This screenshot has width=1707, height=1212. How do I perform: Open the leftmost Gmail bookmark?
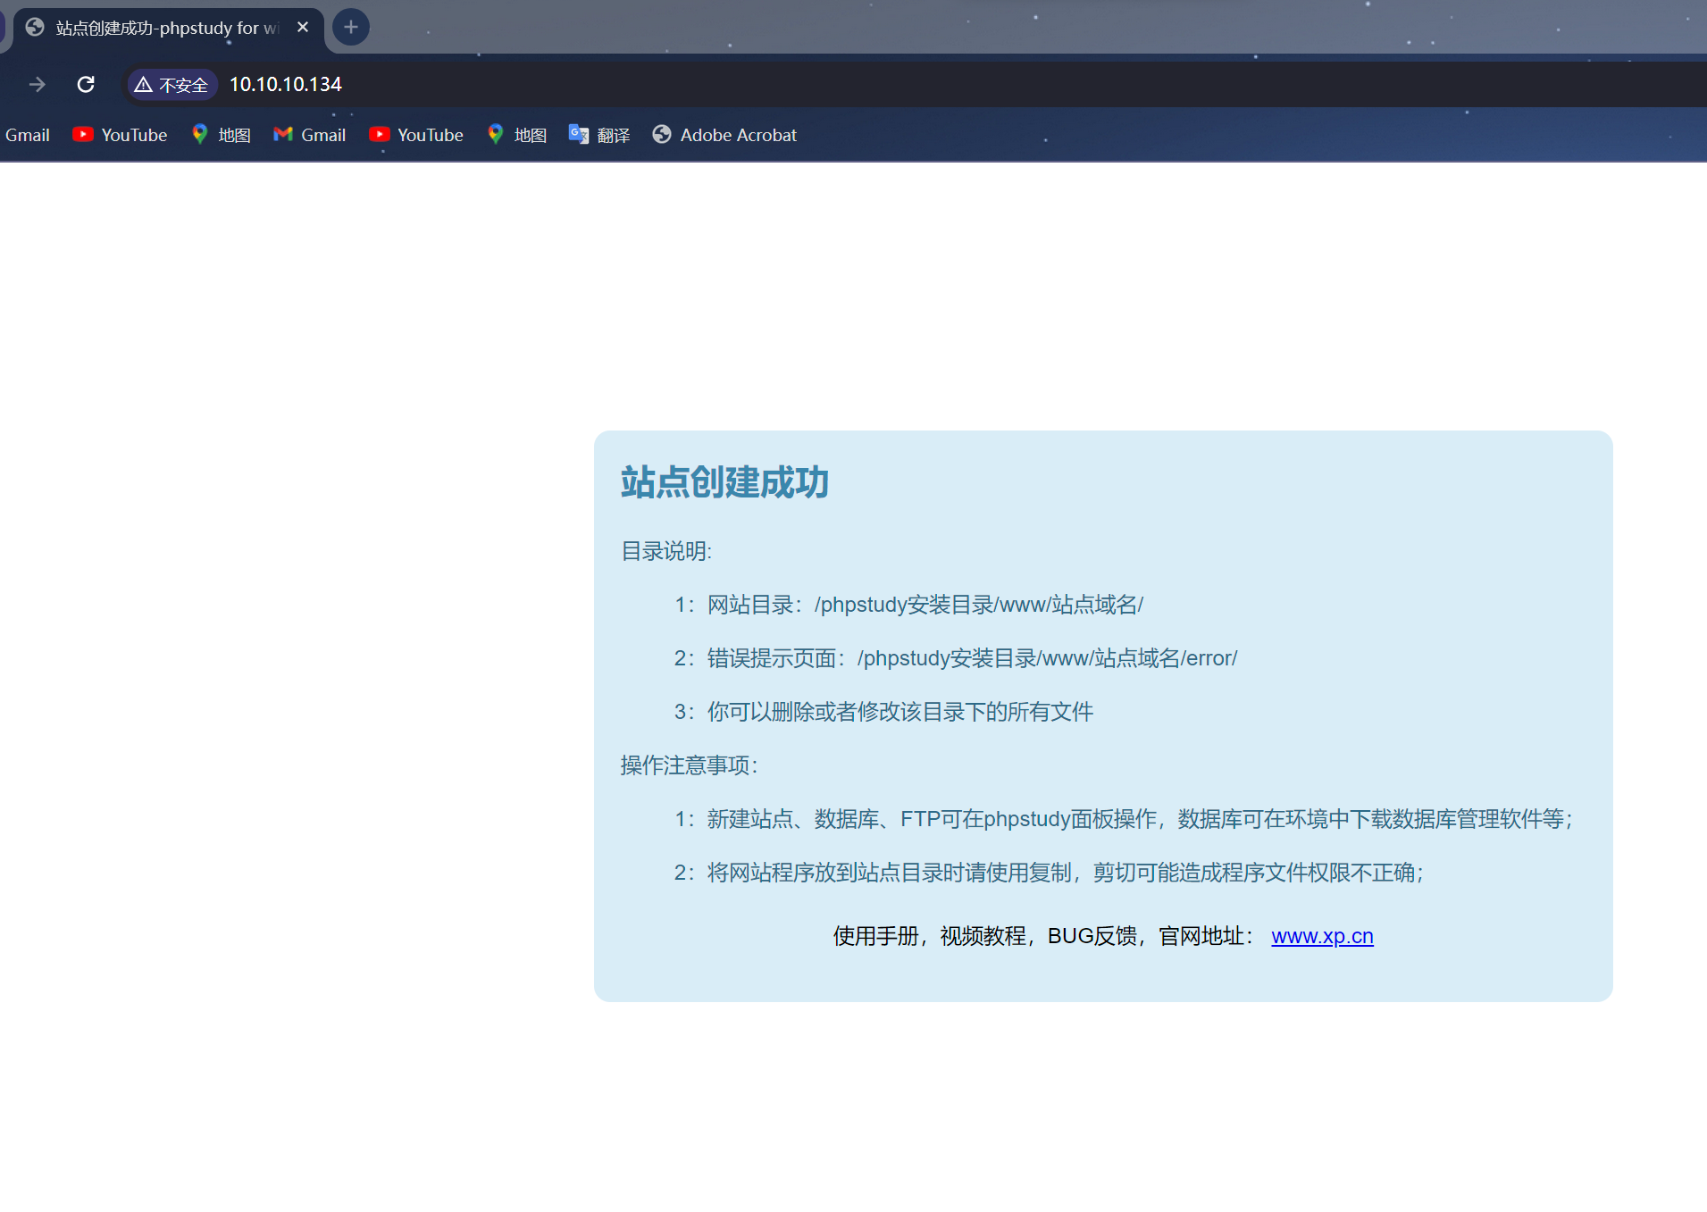click(x=27, y=135)
